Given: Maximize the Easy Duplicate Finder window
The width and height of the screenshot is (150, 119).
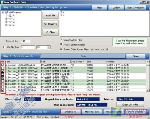Looking at the screenshot, I should [x=144, y=2].
